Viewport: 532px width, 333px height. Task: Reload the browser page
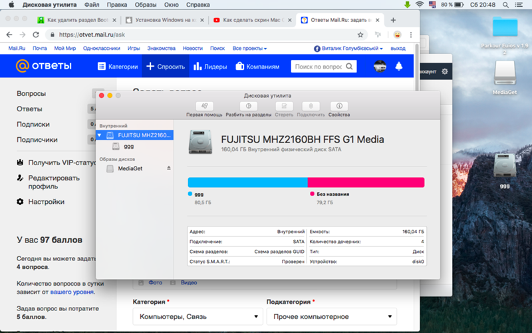coord(36,35)
